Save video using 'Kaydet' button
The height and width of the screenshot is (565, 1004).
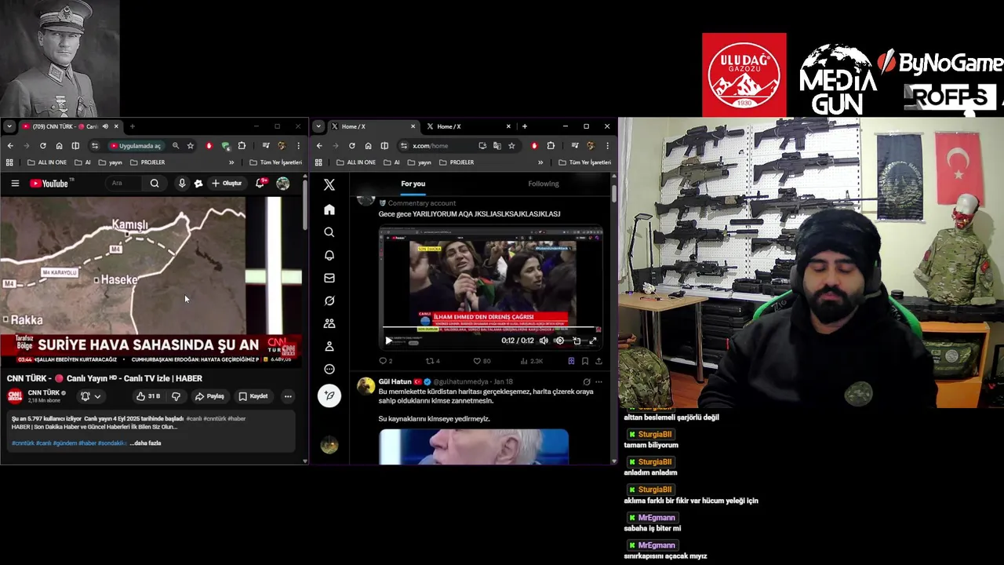[x=253, y=396]
